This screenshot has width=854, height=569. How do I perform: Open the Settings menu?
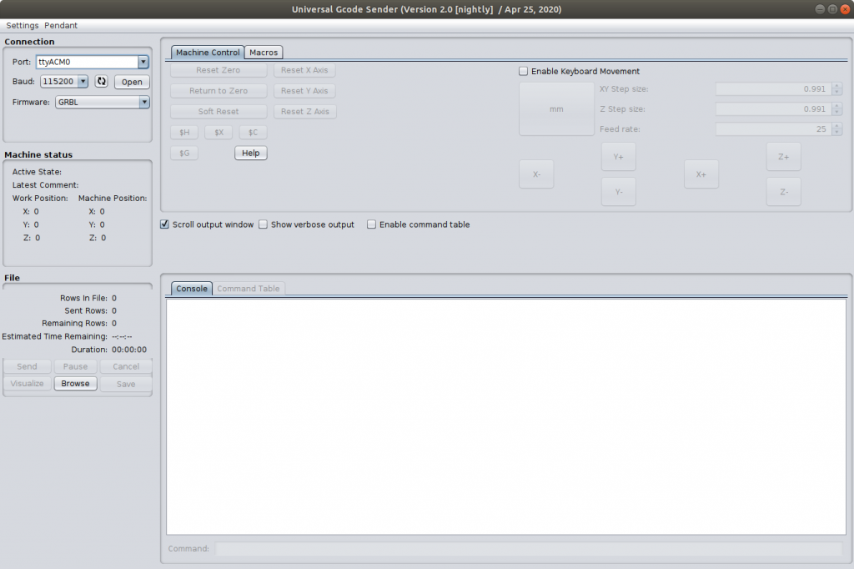click(x=23, y=26)
